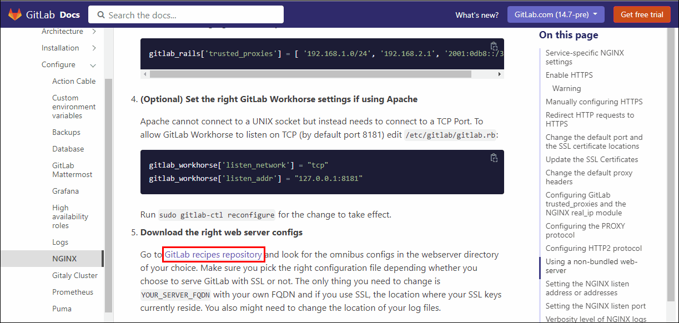Follow the GitLab recipes repository link
Screen dimensions: 679x323
[213, 254]
